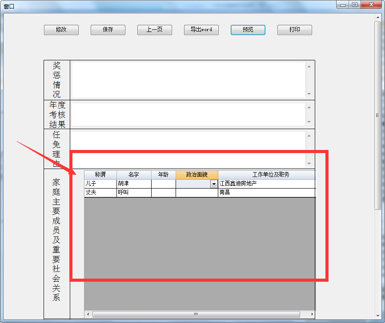Click the 打印 print button
This screenshot has width=385, height=323.
295,30
